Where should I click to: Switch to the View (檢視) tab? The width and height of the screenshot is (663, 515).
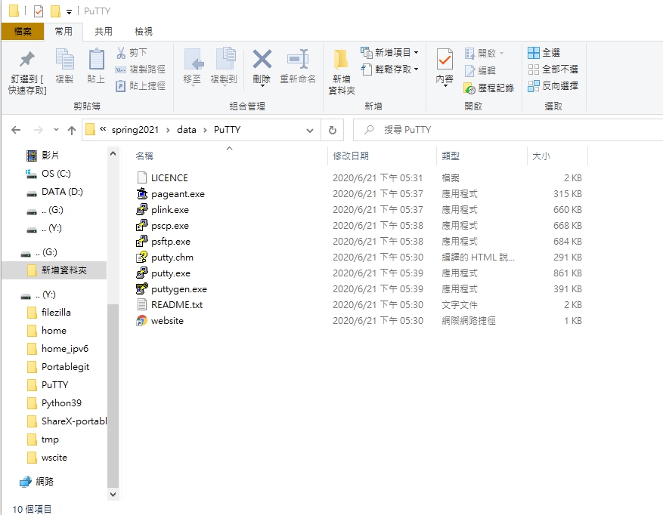[144, 31]
